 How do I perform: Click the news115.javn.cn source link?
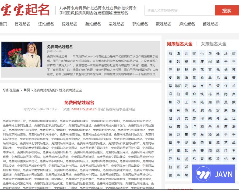[x=84, y=109]
